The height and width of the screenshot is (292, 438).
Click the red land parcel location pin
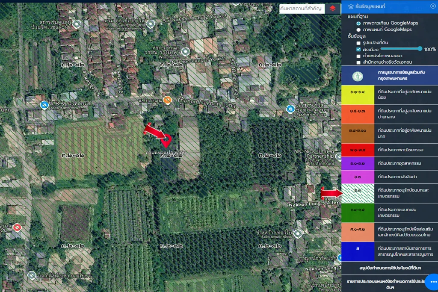(166, 141)
